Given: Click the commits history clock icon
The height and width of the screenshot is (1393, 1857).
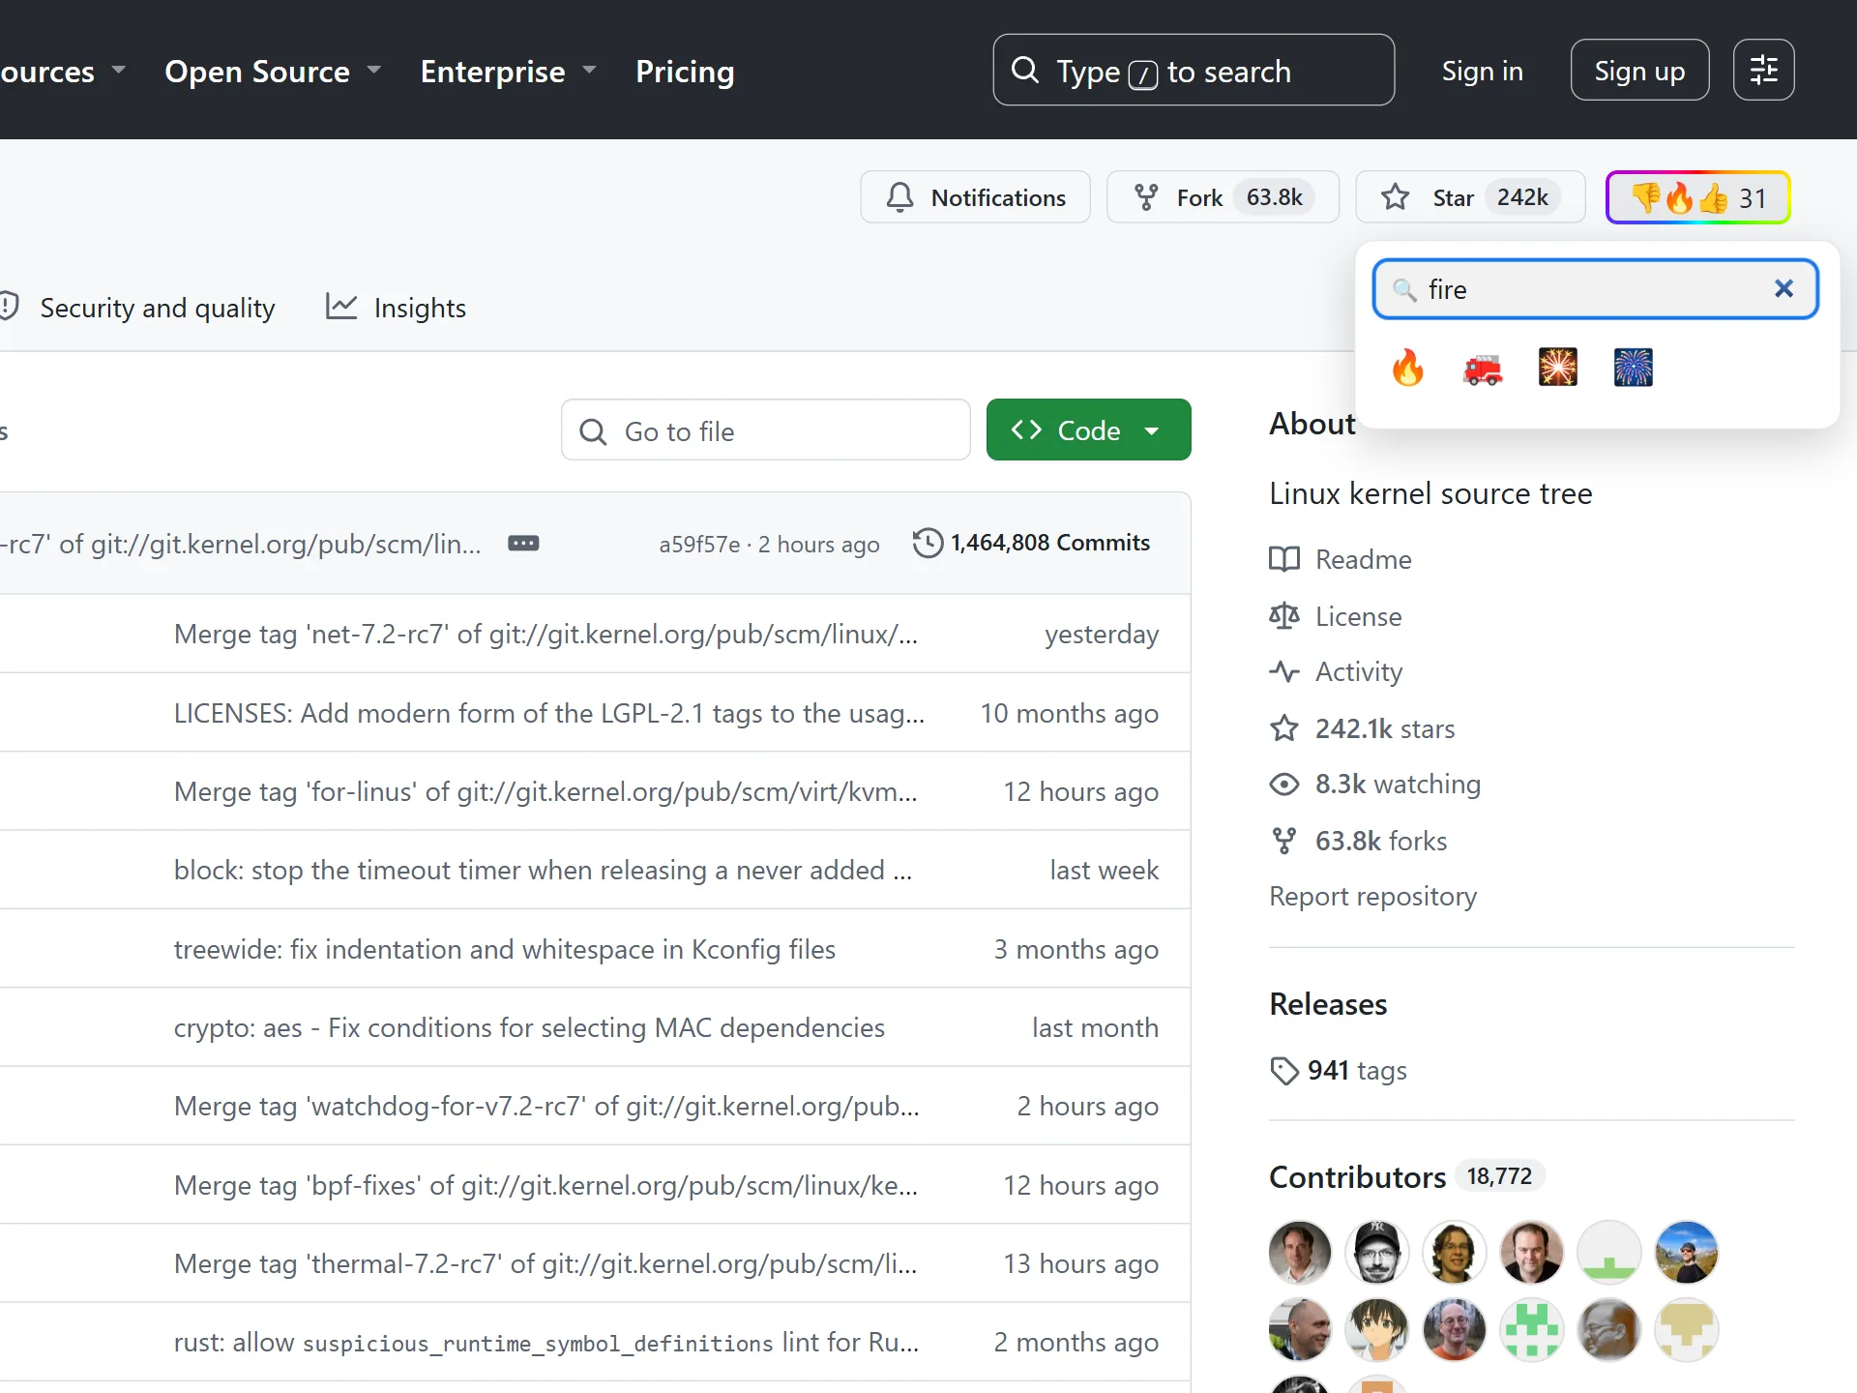Looking at the screenshot, I should point(928,543).
